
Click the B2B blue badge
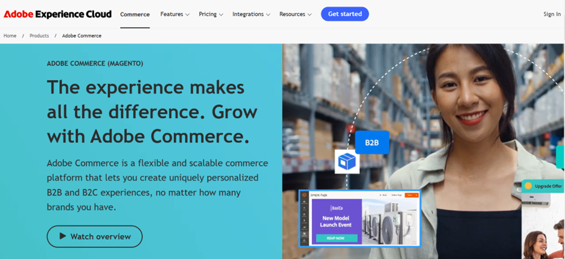372,142
